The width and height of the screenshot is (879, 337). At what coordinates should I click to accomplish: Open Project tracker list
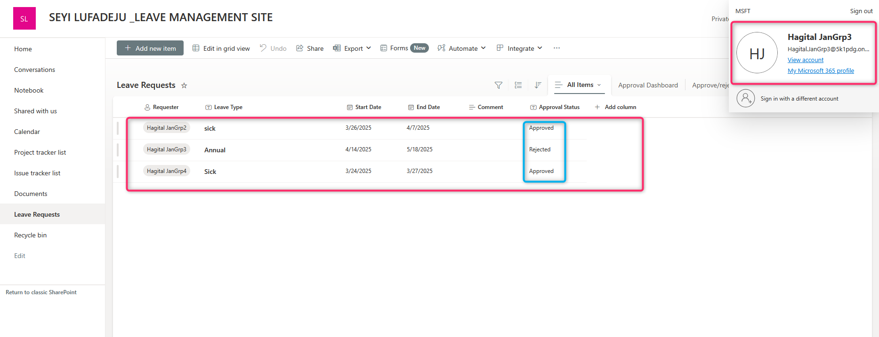click(x=40, y=152)
